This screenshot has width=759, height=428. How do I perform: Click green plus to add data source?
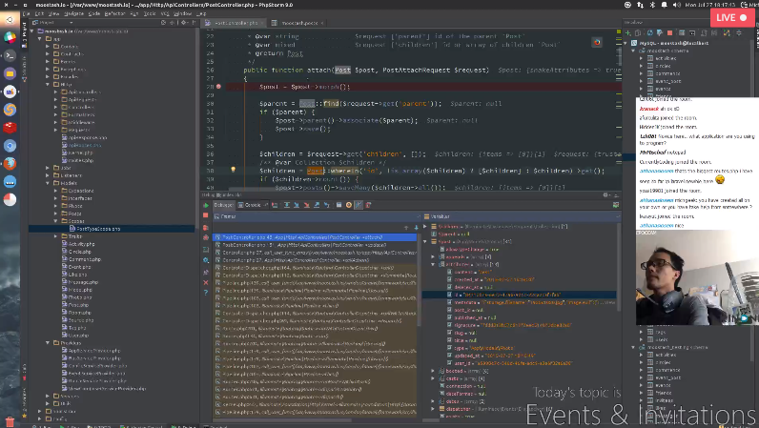click(x=628, y=33)
